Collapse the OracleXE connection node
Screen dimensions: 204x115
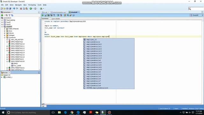[2, 27]
